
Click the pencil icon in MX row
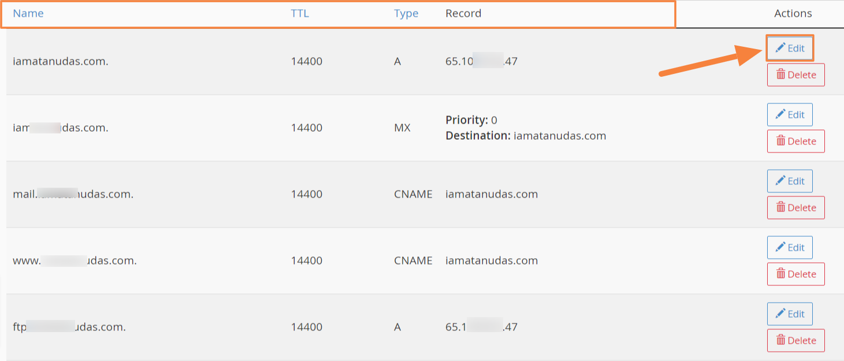(780, 114)
